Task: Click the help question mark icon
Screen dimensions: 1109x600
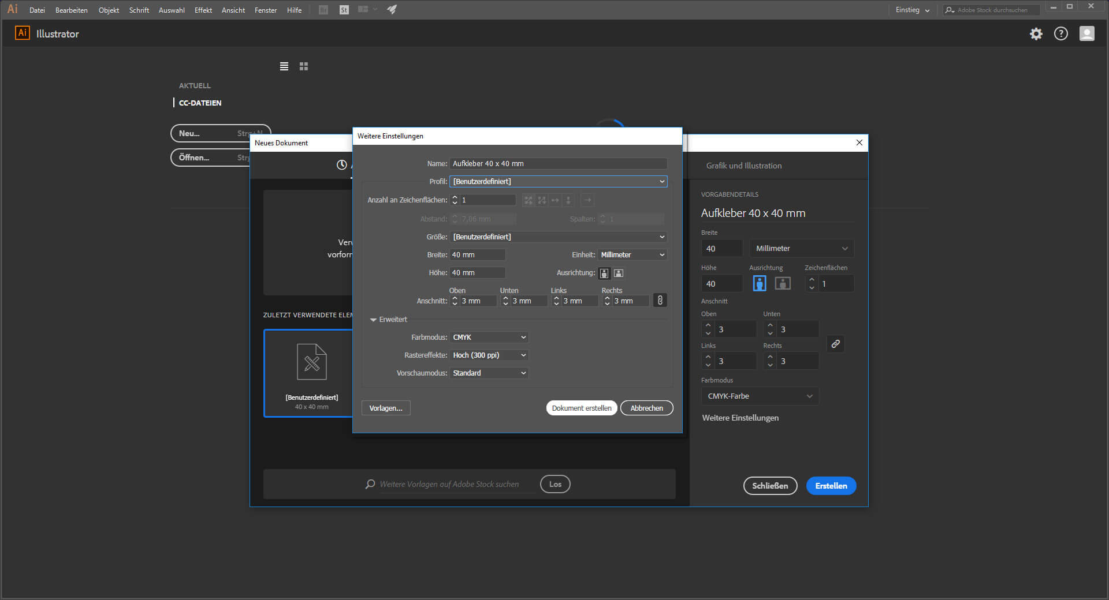Action: (x=1060, y=34)
